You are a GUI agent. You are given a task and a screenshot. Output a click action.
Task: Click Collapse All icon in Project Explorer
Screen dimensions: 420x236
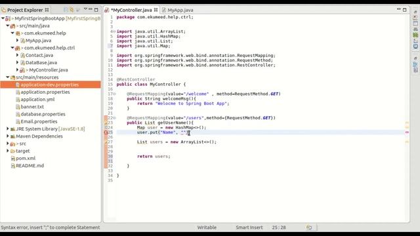tap(66, 10)
